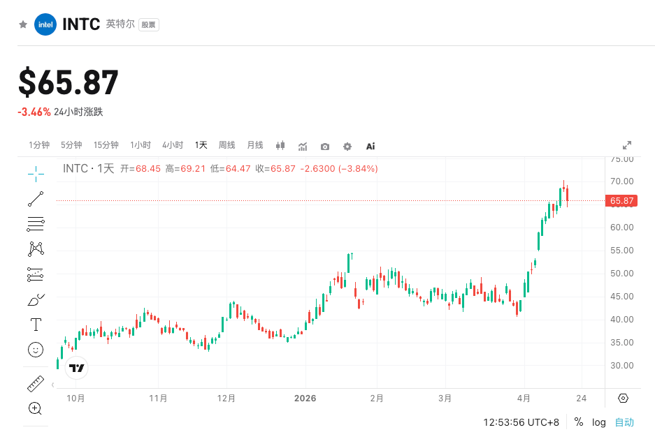Image resolution: width=655 pixels, height=439 pixels.
Task: Toggle percent scale on price axis
Action: (579, 422)
